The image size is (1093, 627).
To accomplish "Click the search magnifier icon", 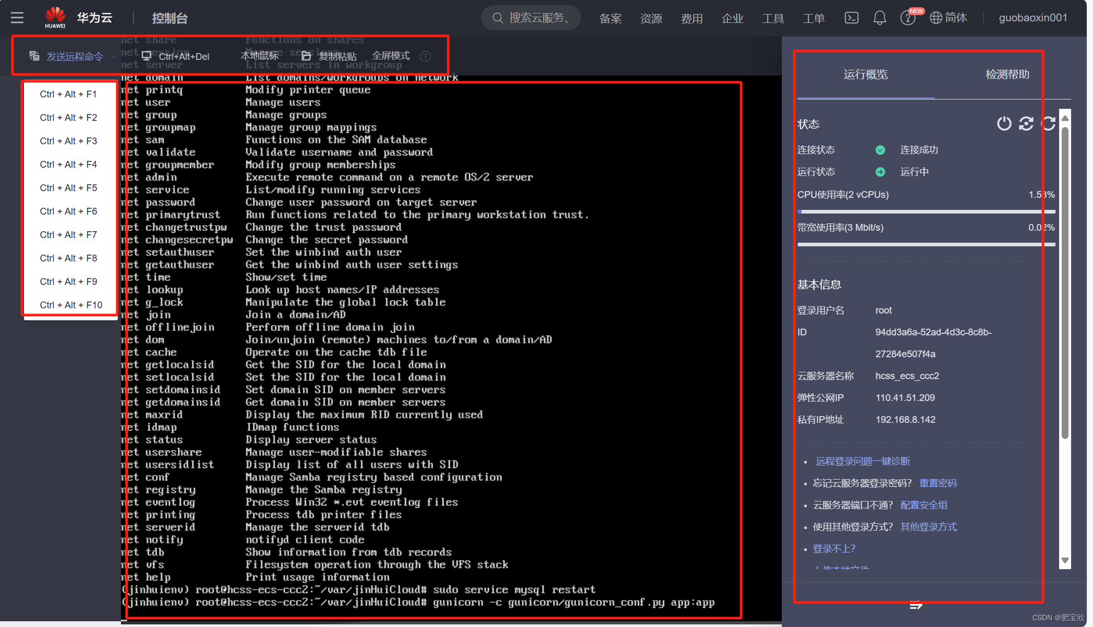I will (498, 18).
